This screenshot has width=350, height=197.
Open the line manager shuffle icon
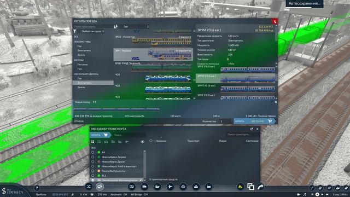(x=89, y=187)
